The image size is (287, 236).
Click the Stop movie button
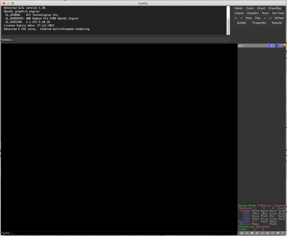[x=248, y=18]
